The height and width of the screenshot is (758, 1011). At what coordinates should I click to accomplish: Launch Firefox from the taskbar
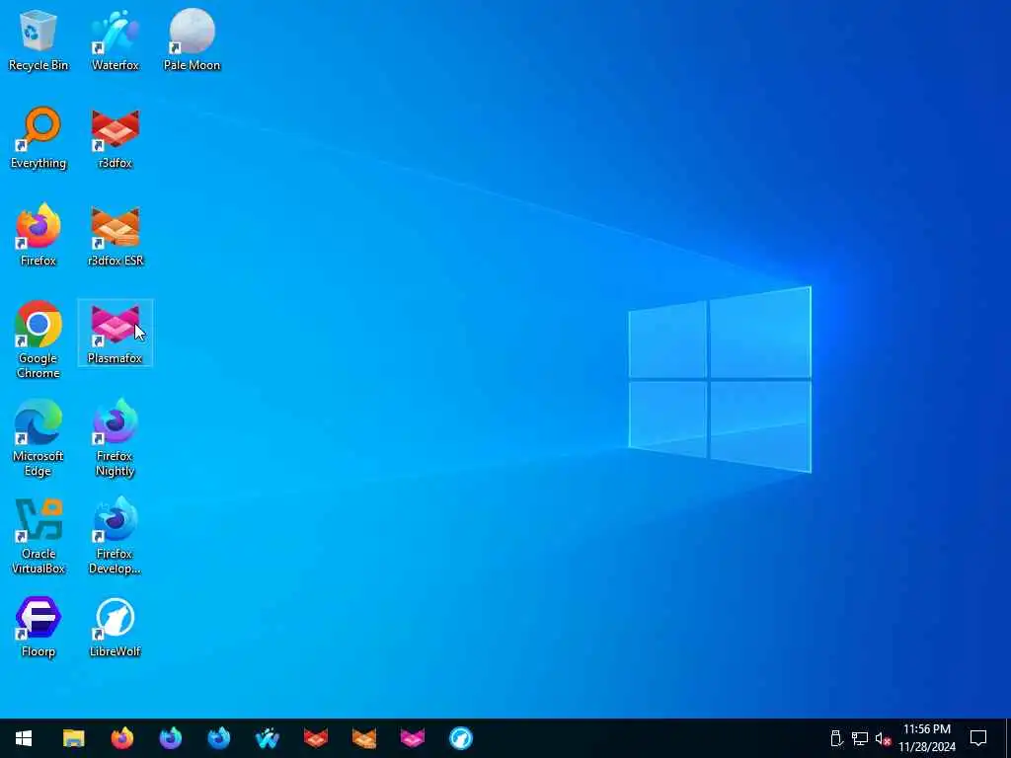point(121,738)
